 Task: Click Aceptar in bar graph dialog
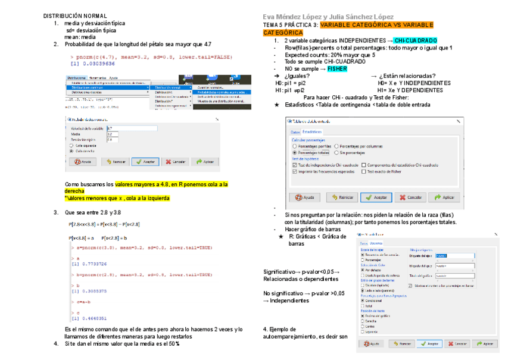pos(429,344)
